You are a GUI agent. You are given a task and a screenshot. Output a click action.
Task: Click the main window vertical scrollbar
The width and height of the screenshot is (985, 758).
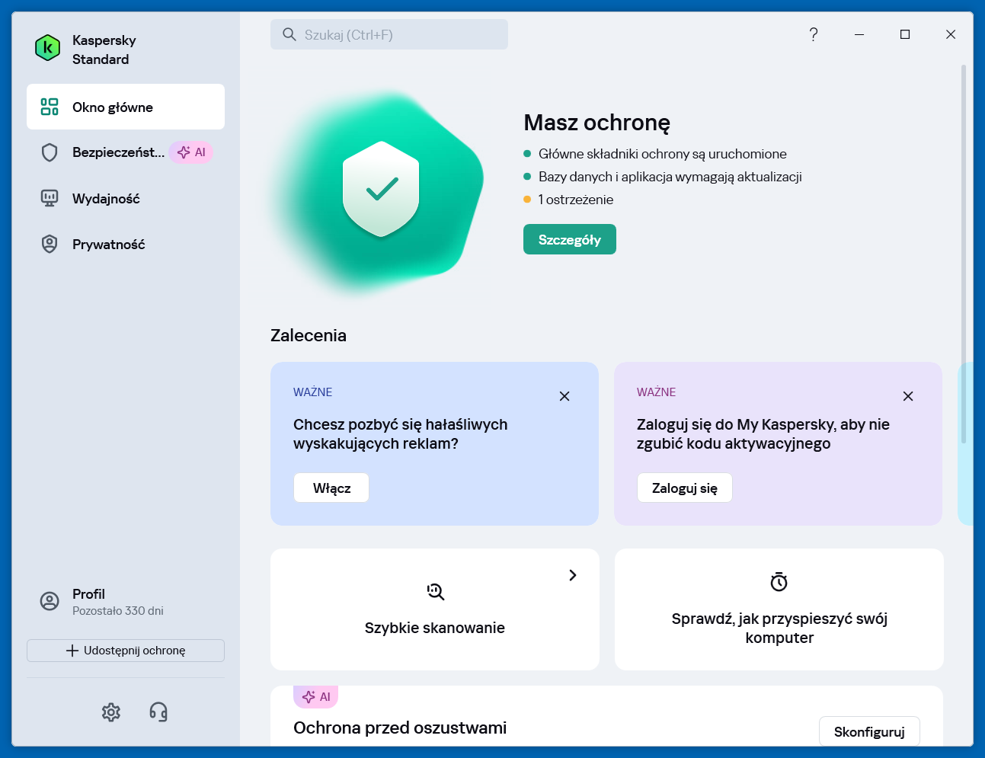964,254
